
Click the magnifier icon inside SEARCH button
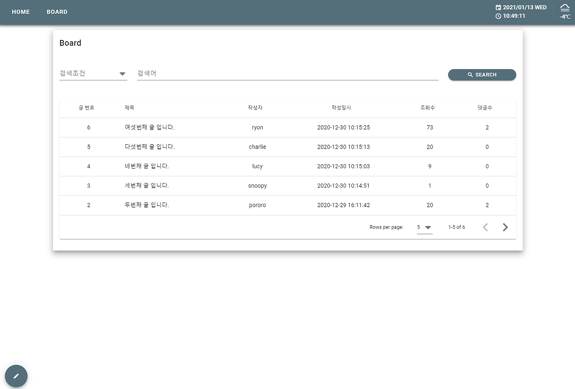[x=470, y=74]
